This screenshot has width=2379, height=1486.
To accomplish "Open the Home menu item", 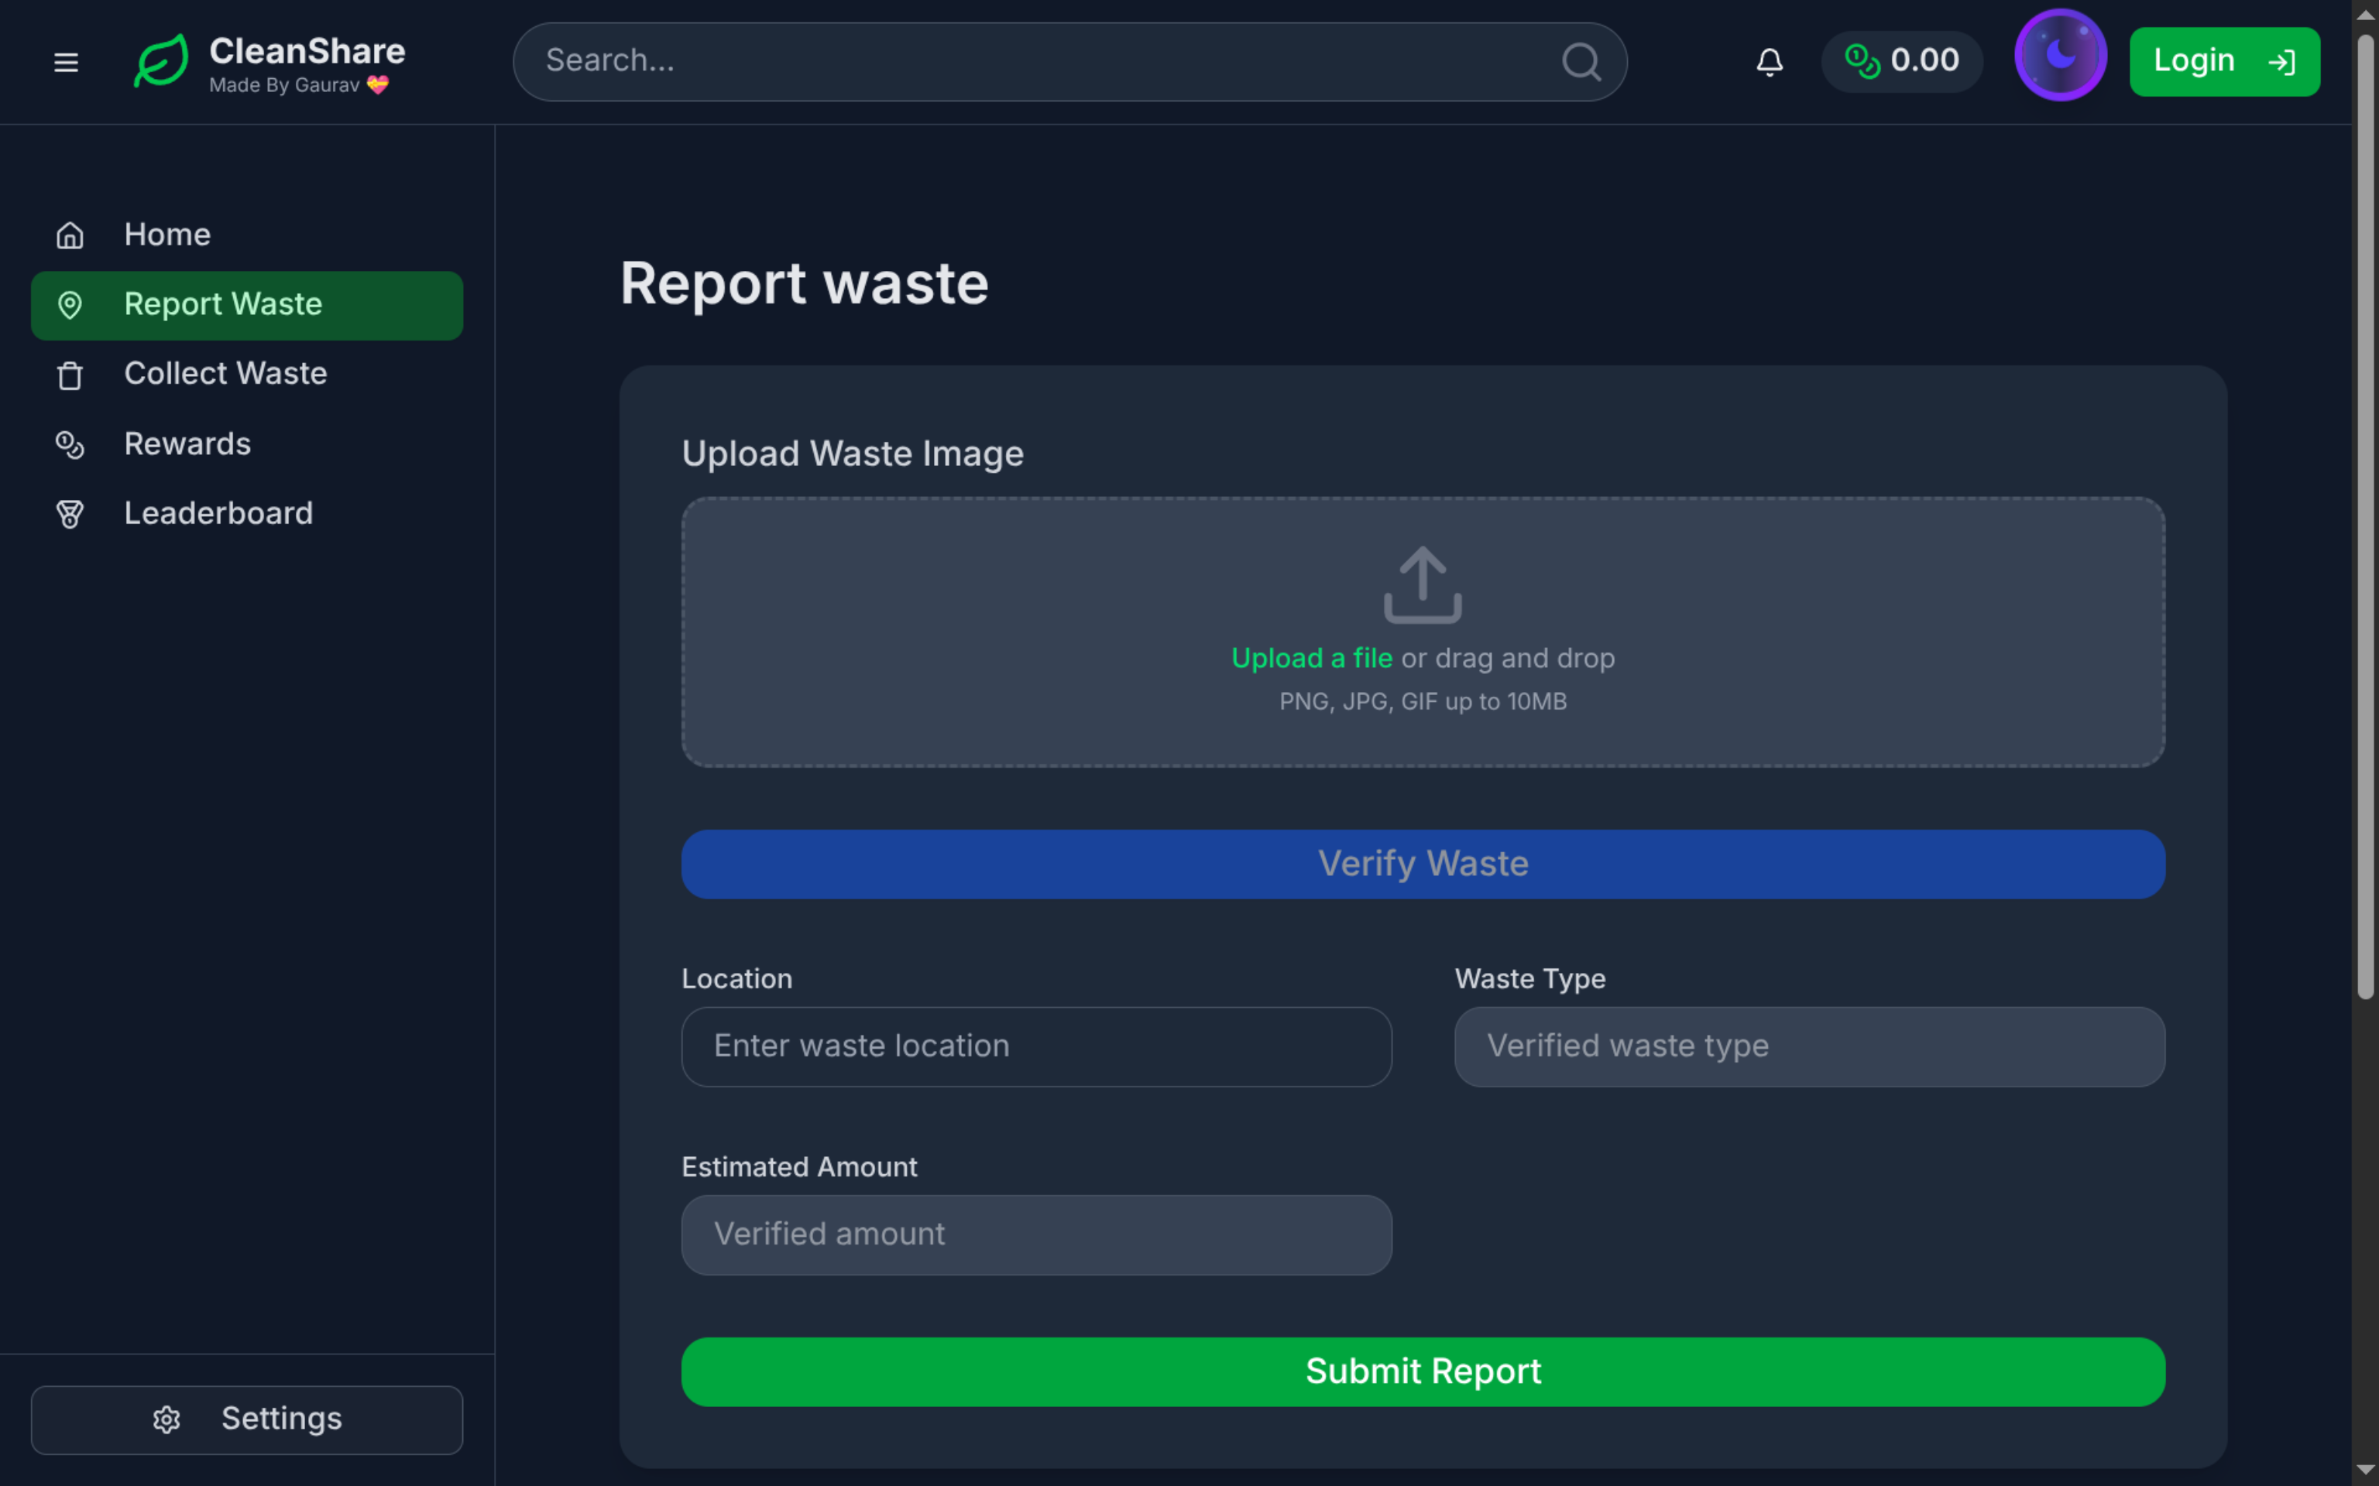I will coord(167,235).
